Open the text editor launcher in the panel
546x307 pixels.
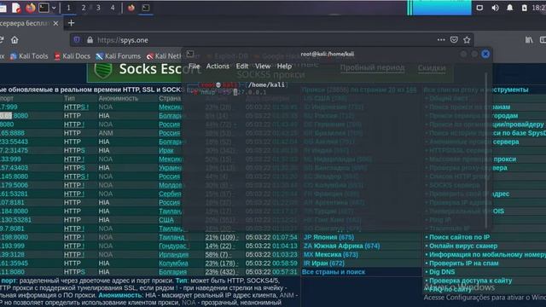click(x=16, y=8)
